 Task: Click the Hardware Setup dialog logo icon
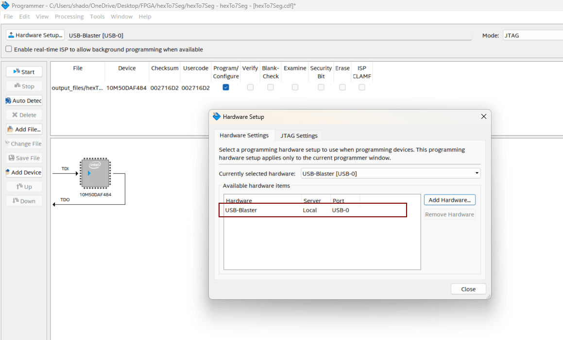[217, 116]
